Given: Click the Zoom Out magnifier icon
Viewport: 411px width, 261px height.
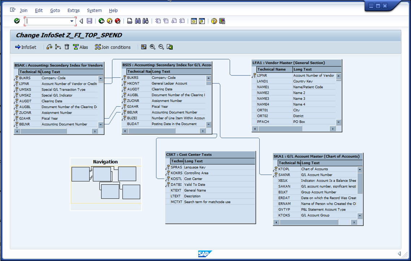Looking at the screenshot, I should click(161, 47).
